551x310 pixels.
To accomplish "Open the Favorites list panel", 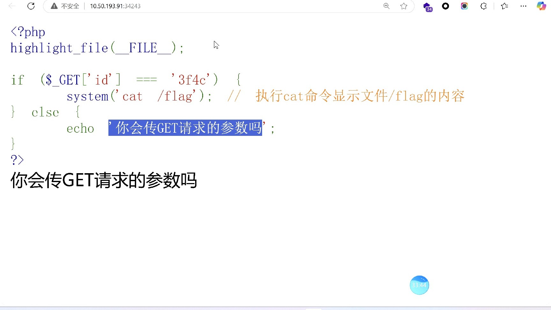I will pyautogui.click(x=504, y=6).
